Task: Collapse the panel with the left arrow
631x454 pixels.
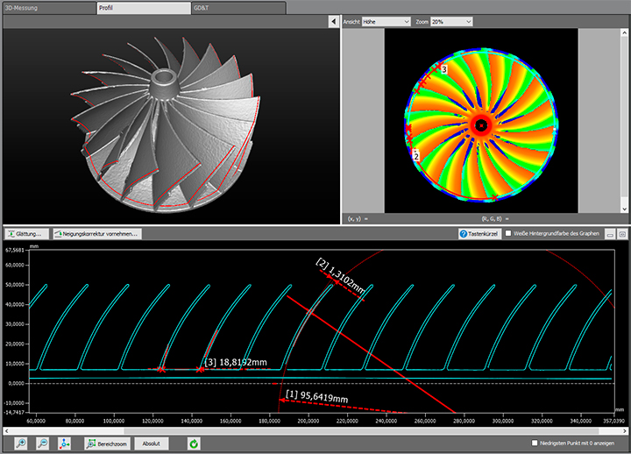Action: point(334,20)
